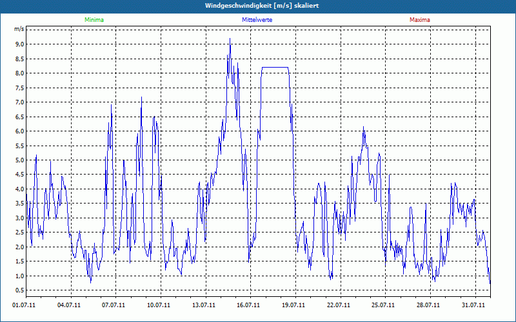This screenshot has width=516, height=322.
Task: Click the 6,0 y-axis value
Action: 20,131
